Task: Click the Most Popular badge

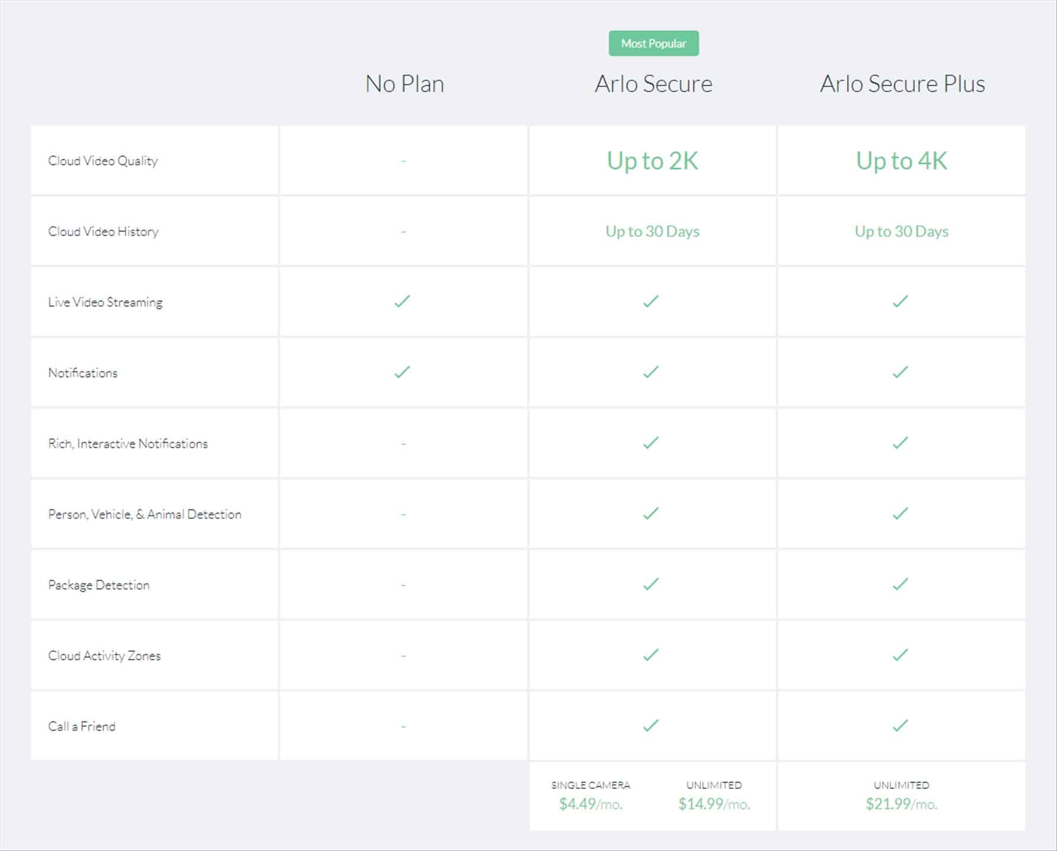Action: pos(653,43)
